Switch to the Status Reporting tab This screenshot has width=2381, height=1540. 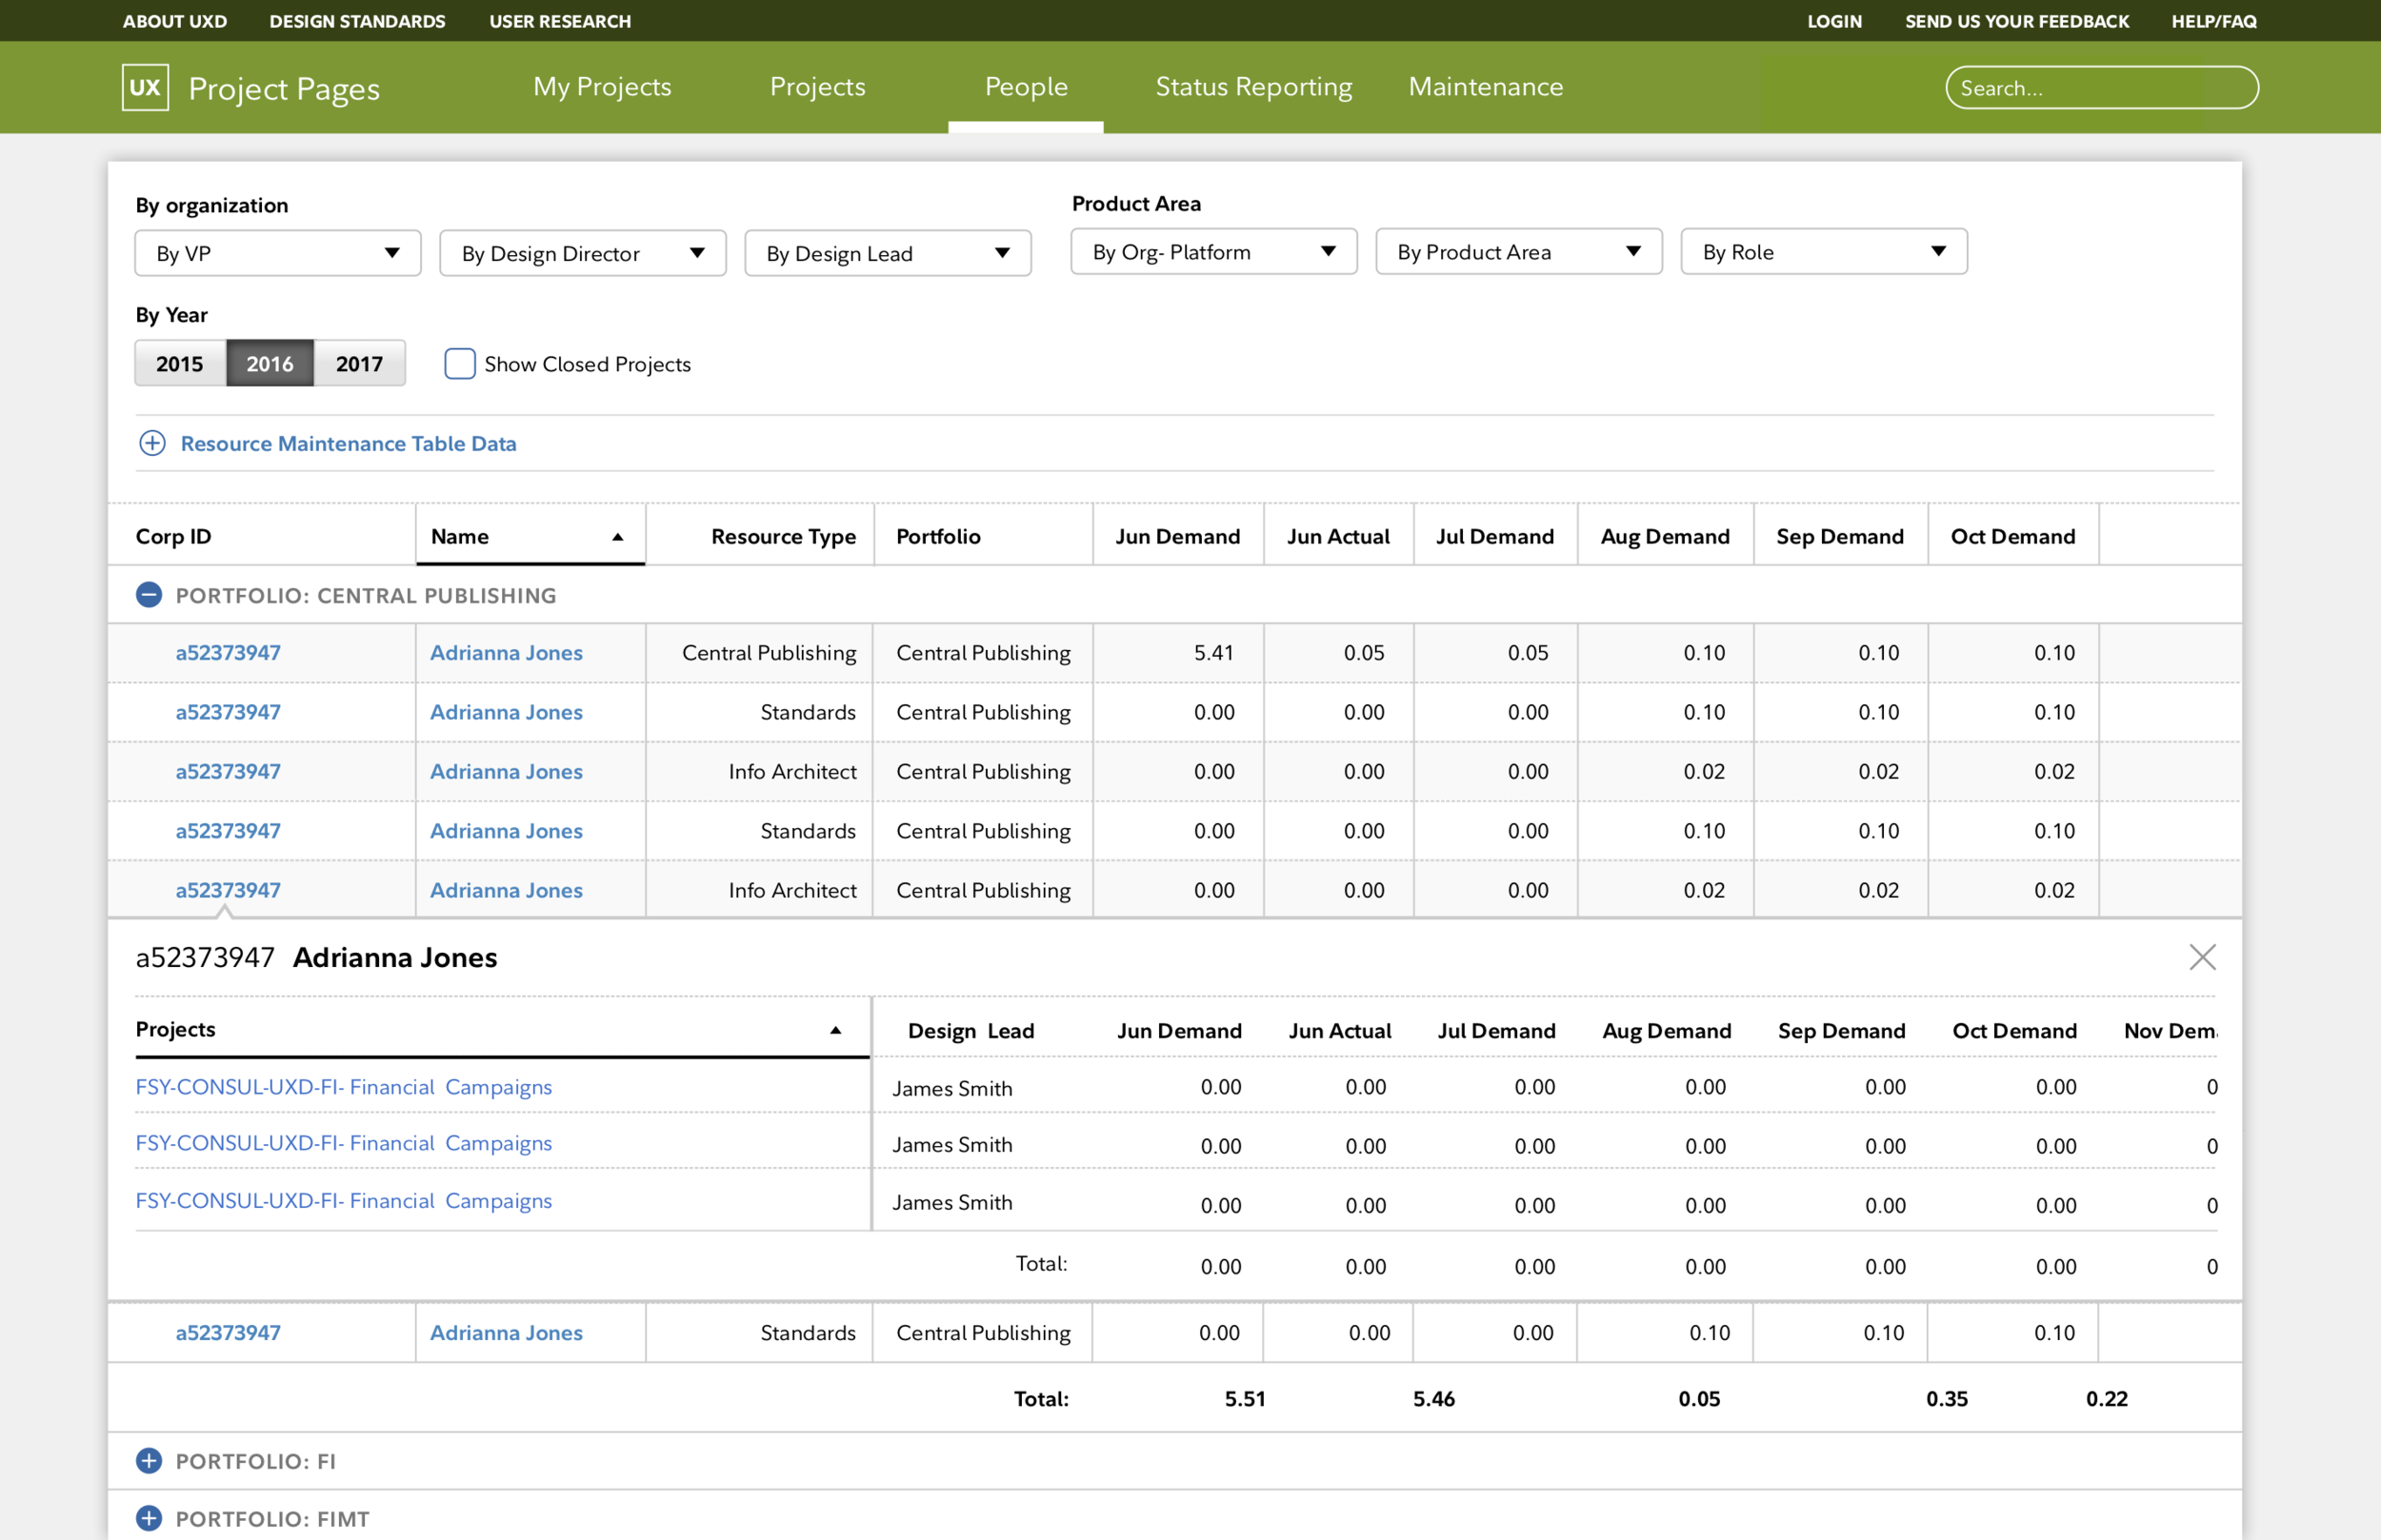(1253, 87)
